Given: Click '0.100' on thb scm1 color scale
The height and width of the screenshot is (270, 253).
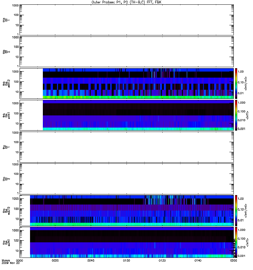Looking at the screenshot, I should (242, 111).
